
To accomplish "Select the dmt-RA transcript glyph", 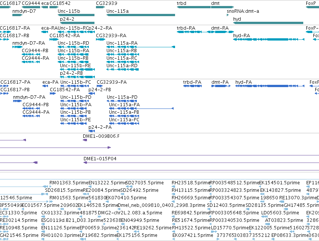I will [223, 32].
